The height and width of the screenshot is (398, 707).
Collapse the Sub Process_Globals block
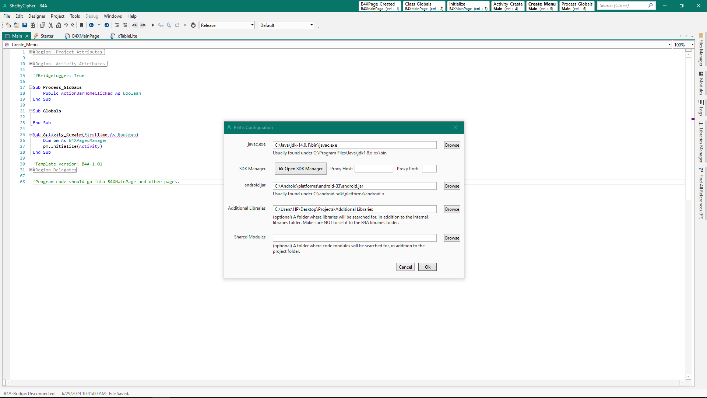[x=31, y=87]
